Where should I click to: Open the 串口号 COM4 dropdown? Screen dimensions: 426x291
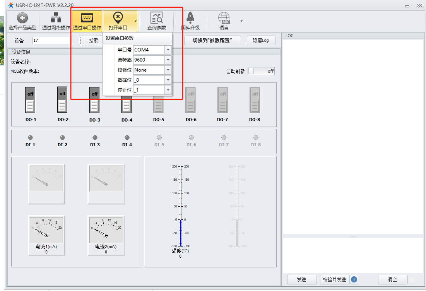(x=168, y=50)
